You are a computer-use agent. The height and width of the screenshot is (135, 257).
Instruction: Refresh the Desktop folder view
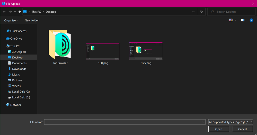tap(201, 12)
